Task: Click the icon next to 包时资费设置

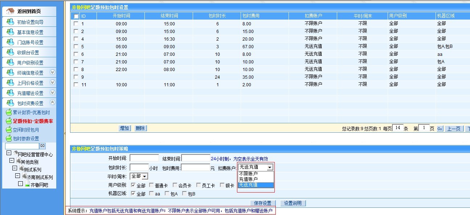Action: point(11,103)
